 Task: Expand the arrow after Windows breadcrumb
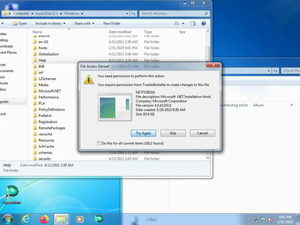click(82, 13)
